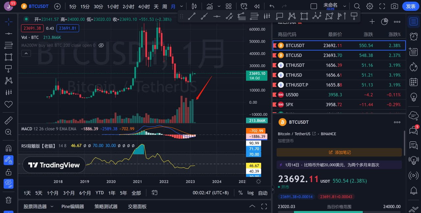Toggle log scale mode
The width and height of the screenshot is (421, 213).
point(251,193)
